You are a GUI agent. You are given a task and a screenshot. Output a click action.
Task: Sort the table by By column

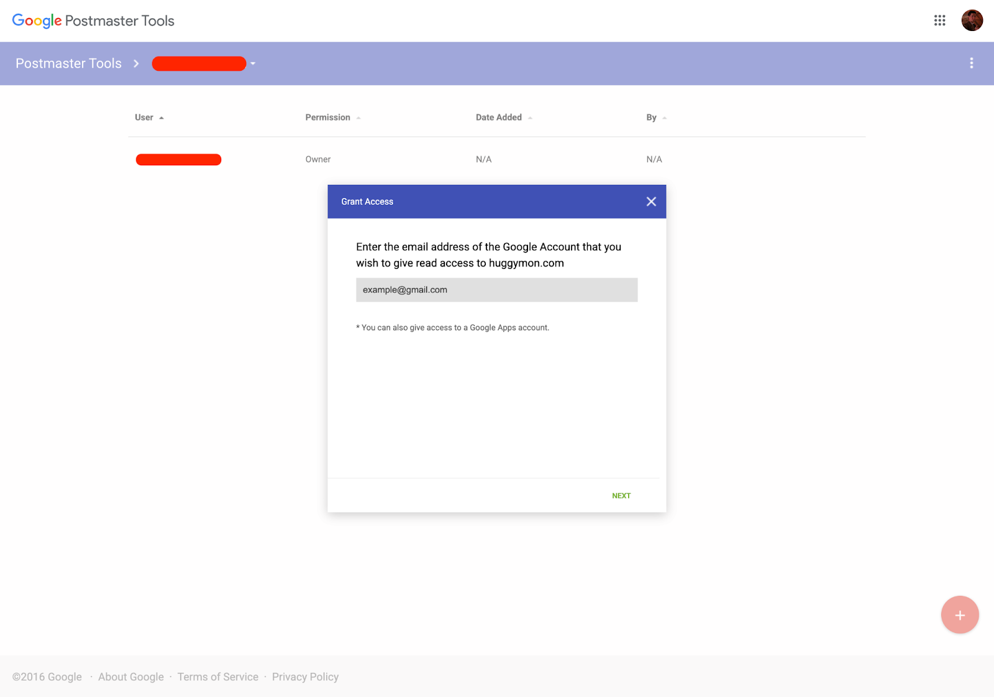coord(656,117)
